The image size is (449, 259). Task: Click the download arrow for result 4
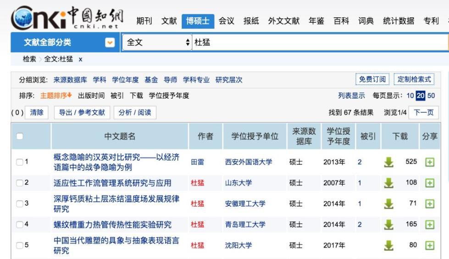[388, 225]
